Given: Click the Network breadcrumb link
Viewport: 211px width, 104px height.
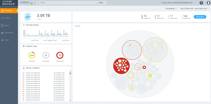Looking at the screenshot, I should click(x=78, y=26).
